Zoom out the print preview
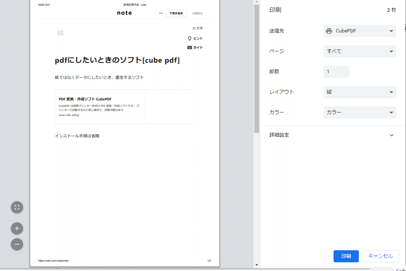This screenshot has width=406, height=271. coord(17,244)
